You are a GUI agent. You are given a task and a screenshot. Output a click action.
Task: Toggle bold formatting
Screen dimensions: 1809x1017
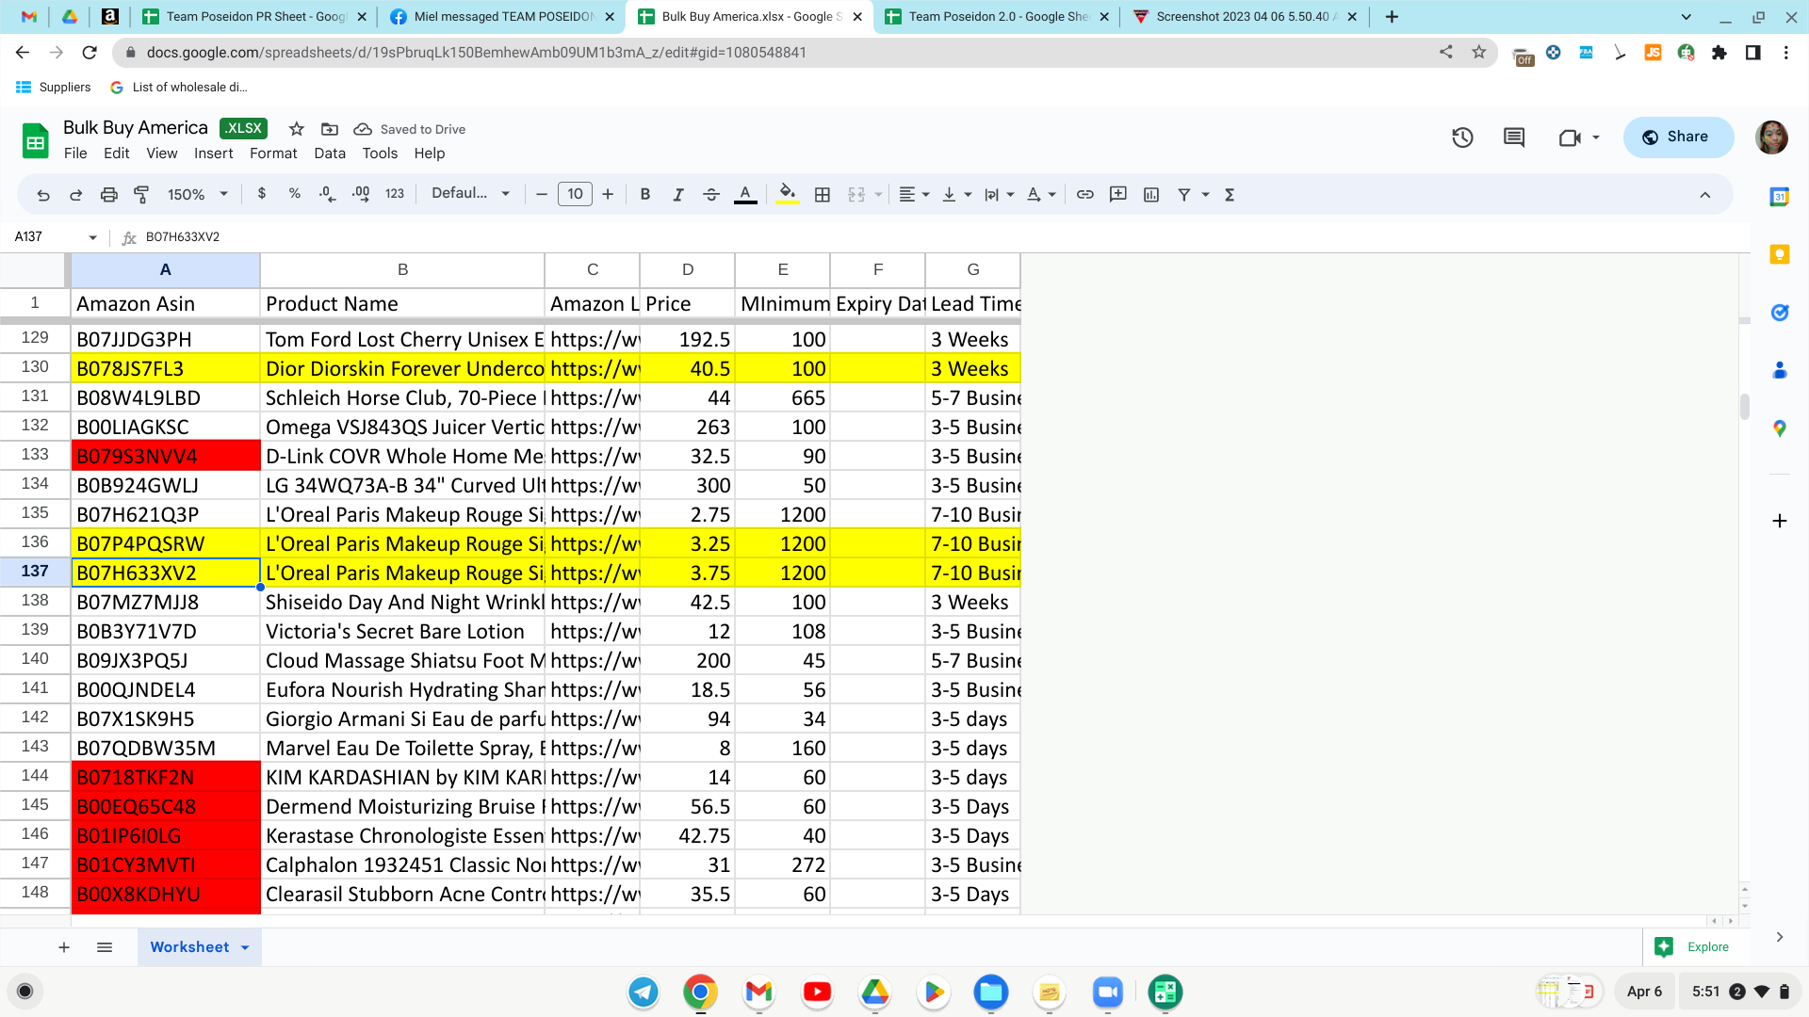pos(645,194)
